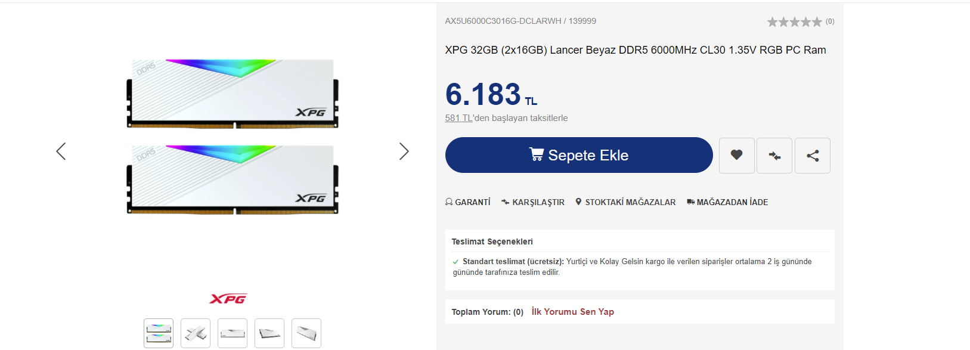Open the share icon button
The height and width of the screenshot is (350, 970).
[813, 156]
